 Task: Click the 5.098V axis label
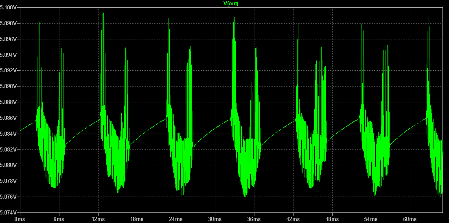pyautogui.click(x=8, y=23)
